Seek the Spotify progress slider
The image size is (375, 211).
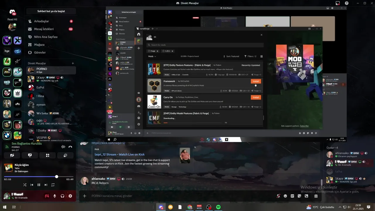click(x=57, y=177)
